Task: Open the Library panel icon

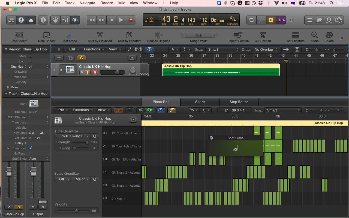Action: [11, 20]
